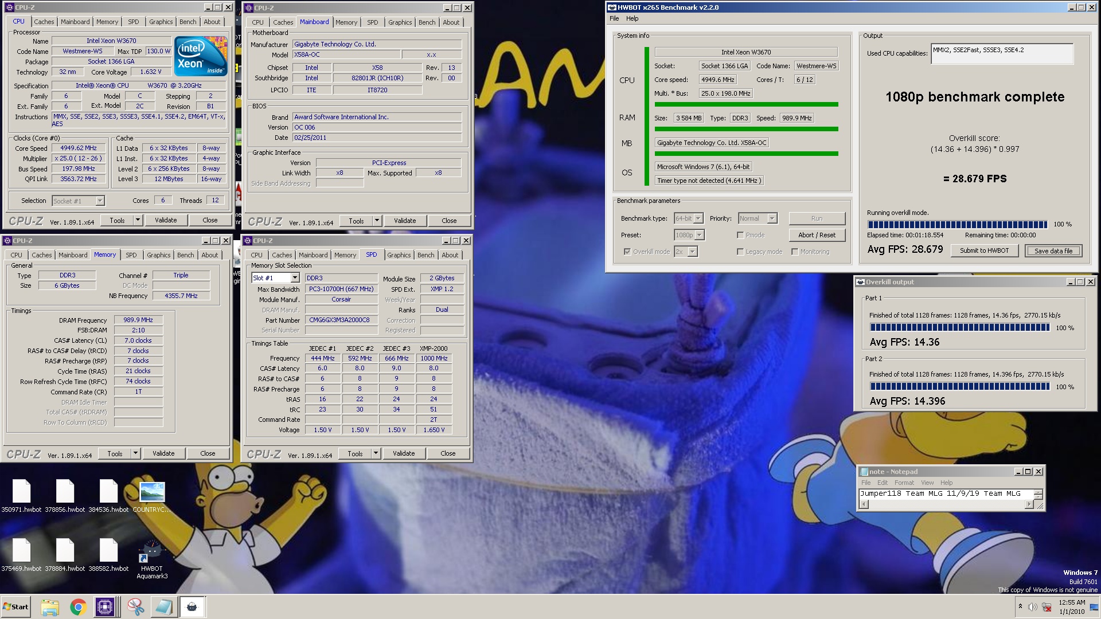Open Overkill mode 2x dropdown

[692, 252]
